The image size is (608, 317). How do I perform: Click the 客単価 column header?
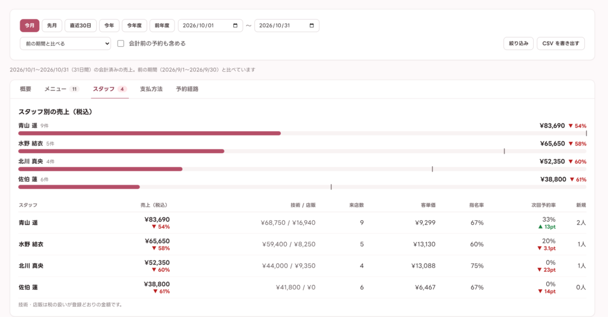428,205
